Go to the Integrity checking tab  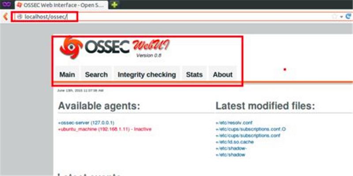[147, 74]
